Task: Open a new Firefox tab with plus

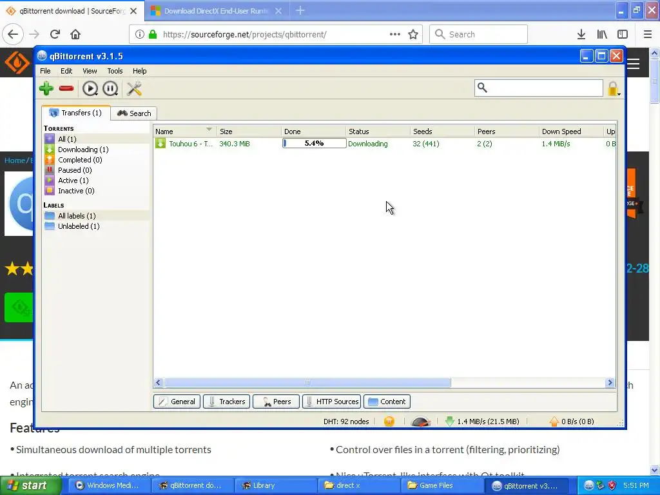Action: (x=300, y=10)
